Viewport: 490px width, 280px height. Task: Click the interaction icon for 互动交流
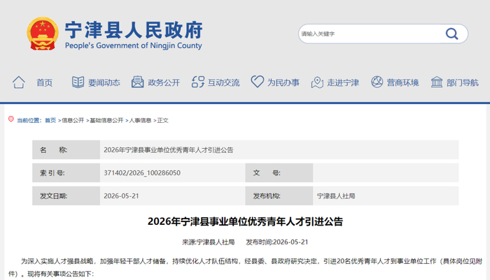198,82
